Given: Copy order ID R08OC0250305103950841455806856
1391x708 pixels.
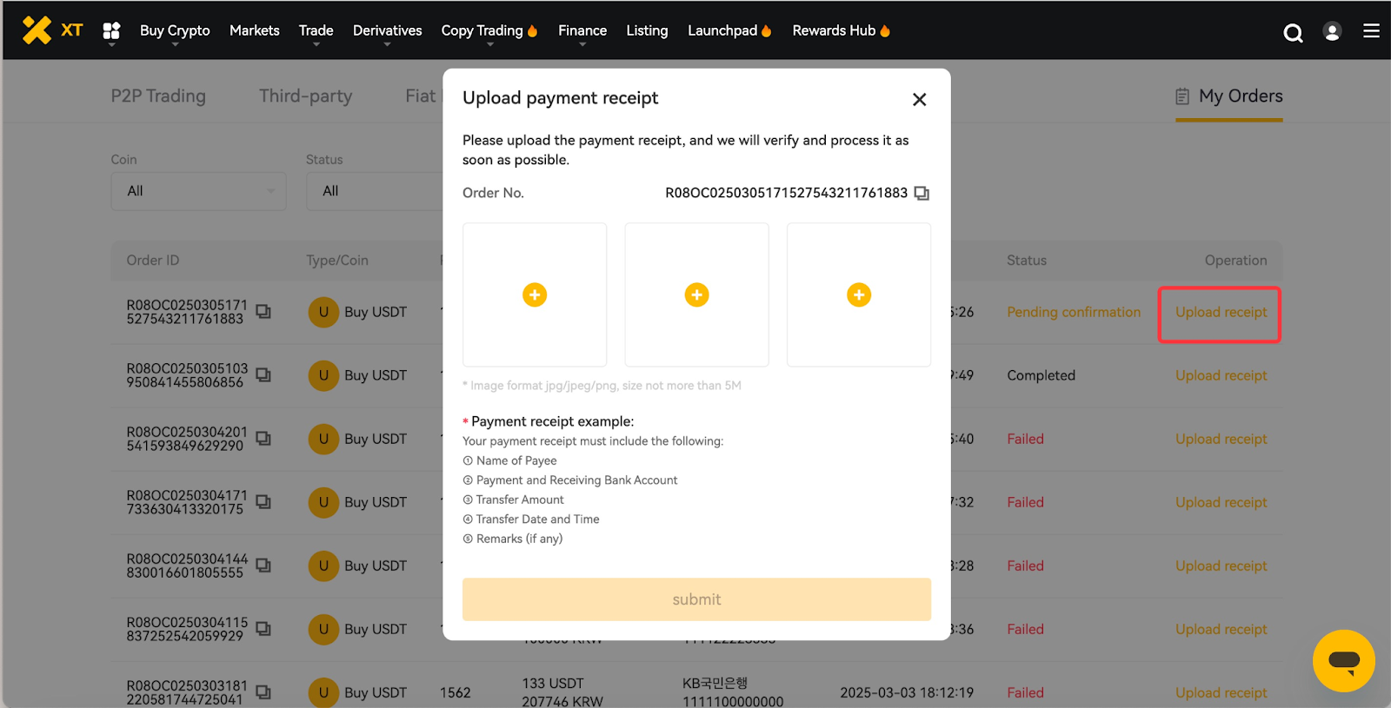Looking at the screenshot, I should (x=263, y=375).
